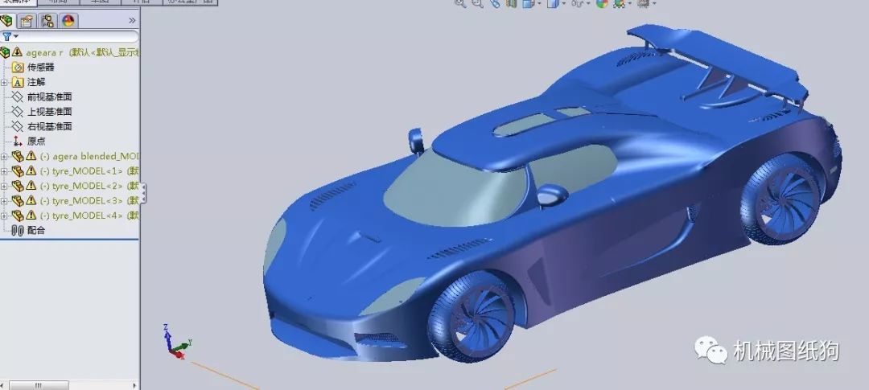
Task: Select the tyre_MODEL<1> component
Action: pyautogui.click(x=90, y=171)
